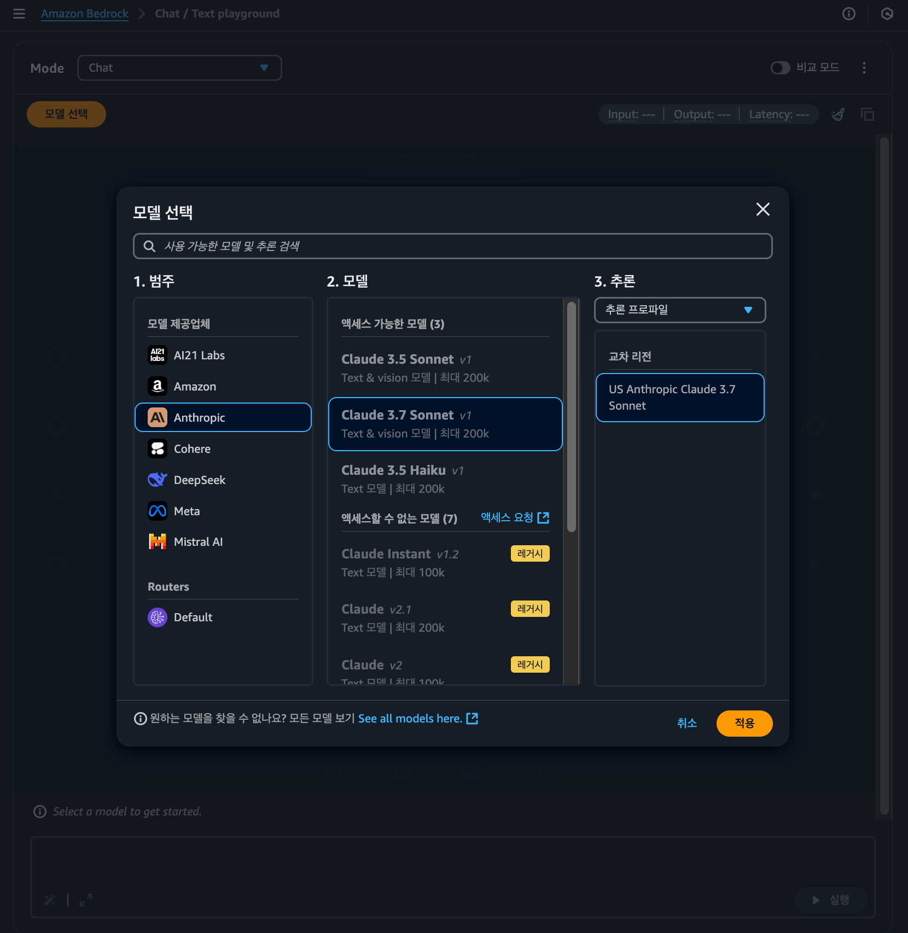Select Claude 3.7 Sonnet v1 model
This screenshot has width=908, height=933.
point(445,424)
